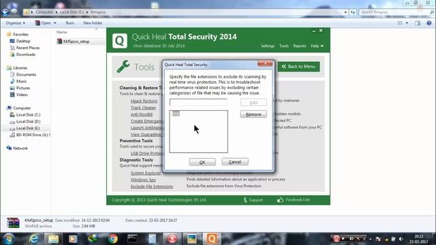This screenshot has width=436, height=245.
Task: Click the Explorer Back arrow button
Action: pyautogui.click(x=5, y=12)
